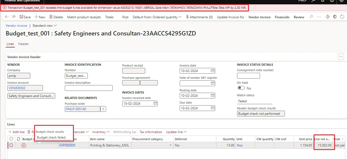Click Add line in Lines toolbar
The width and height of the screenshot is (347, 159).
coord(16,132)
